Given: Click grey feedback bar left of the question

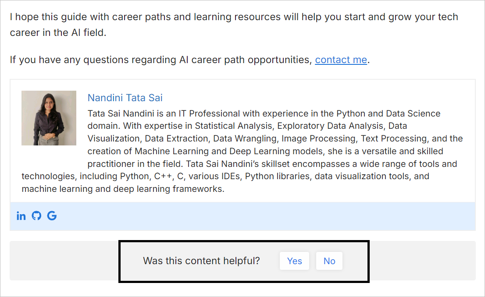Looking at the screenshot, I should point(64,261).
